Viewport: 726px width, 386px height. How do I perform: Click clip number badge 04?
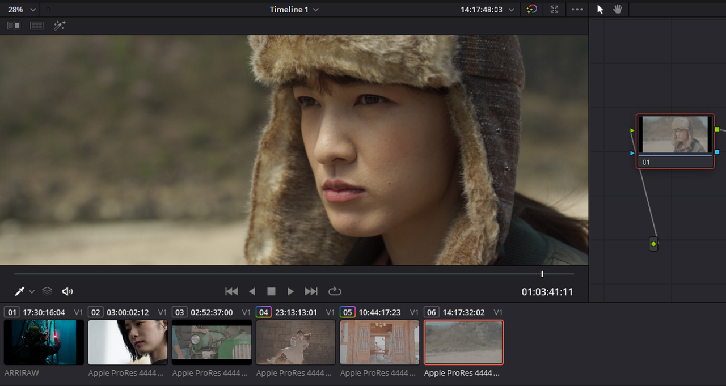click(263, 312)
